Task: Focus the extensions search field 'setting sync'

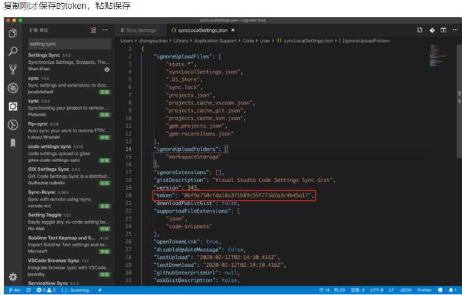Action: click(70, 44)
